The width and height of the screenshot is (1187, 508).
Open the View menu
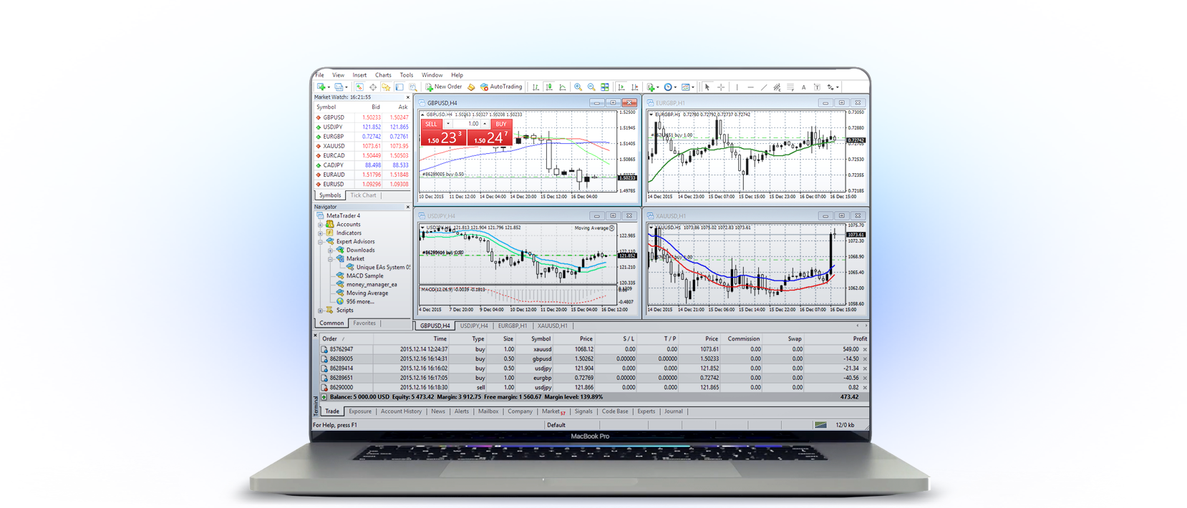coord(338,75)
